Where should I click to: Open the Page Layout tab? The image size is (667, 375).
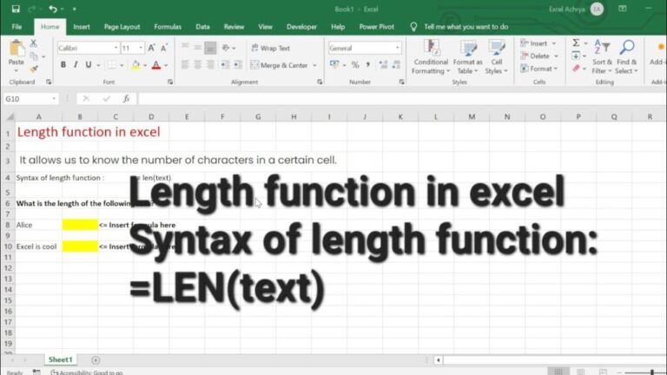tap(122, 27)
